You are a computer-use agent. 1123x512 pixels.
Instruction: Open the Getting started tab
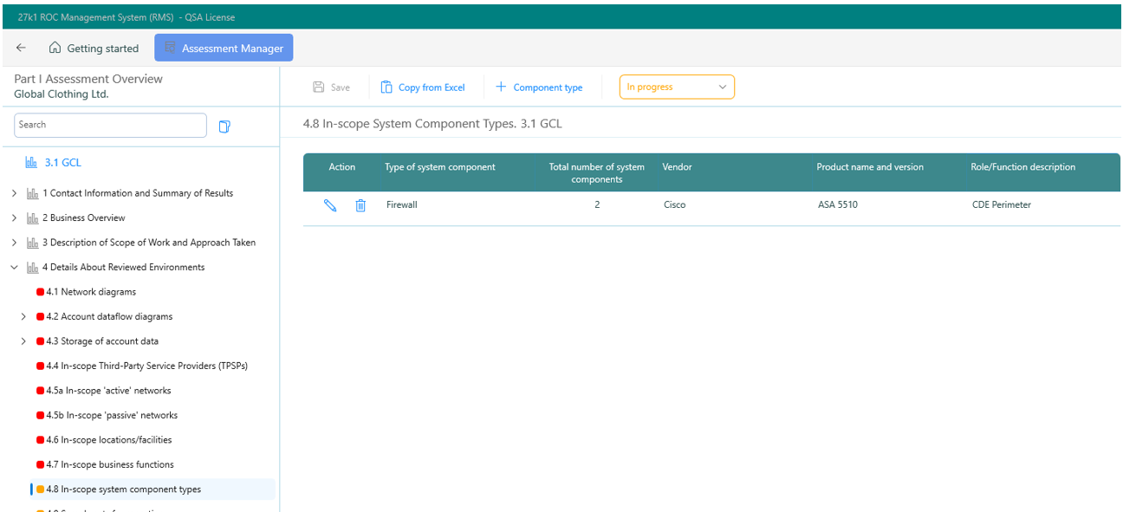click(x=94, y=49)
